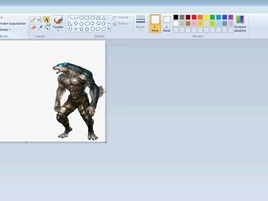Viewport: 268px width, 201px height.
Task: Pick the lime green color swatch
Action: tap(213, 23)
